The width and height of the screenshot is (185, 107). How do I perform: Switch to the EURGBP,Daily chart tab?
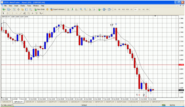(87, 102)
